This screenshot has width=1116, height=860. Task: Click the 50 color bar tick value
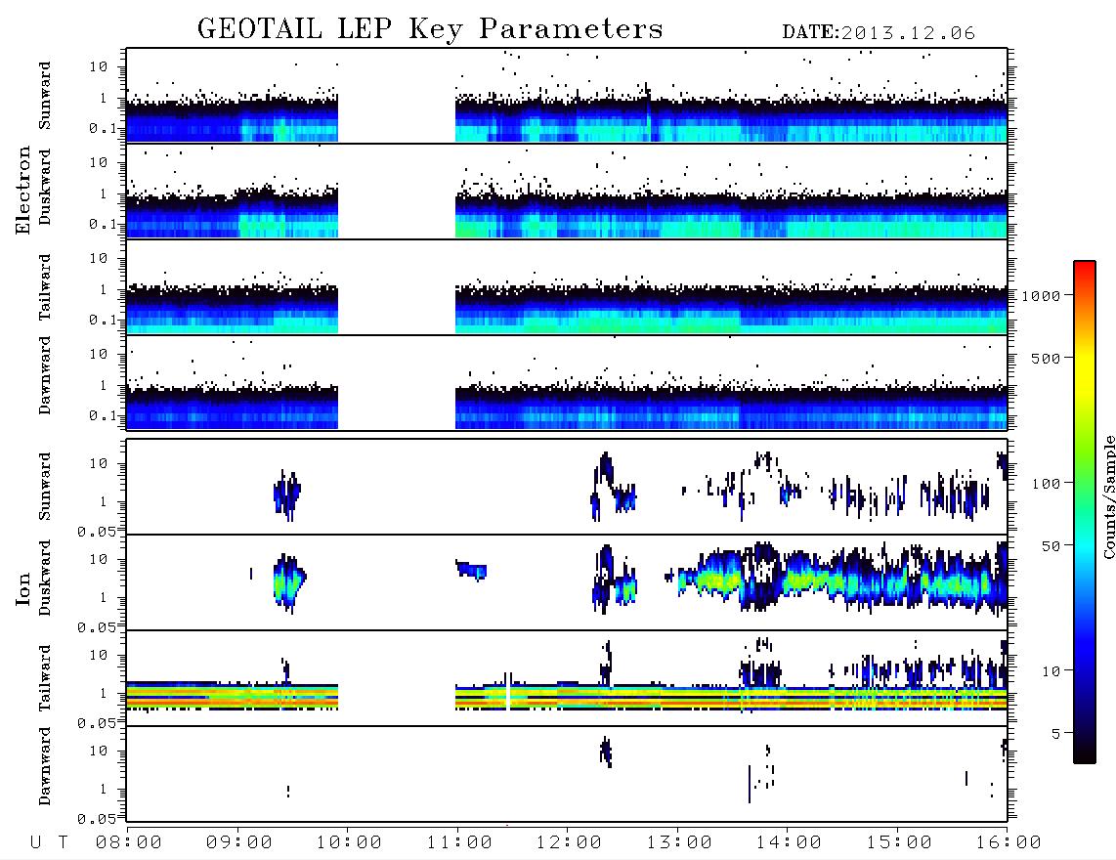pyautogui.click(x=1051, y=546)
